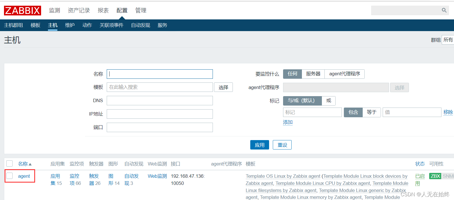454x200 pixels.
Task: Click 选择 button beside agent代理程序 field
Action: coord(399,88)
